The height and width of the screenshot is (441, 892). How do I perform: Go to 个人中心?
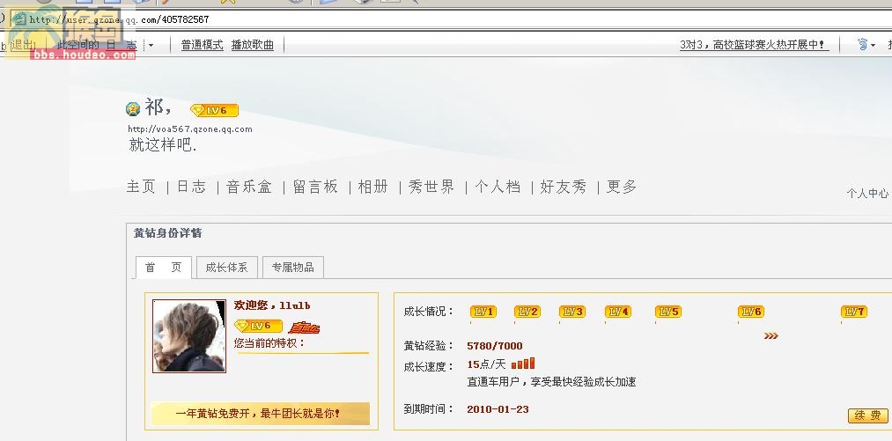pyautogui.click(x=867, y=194)
